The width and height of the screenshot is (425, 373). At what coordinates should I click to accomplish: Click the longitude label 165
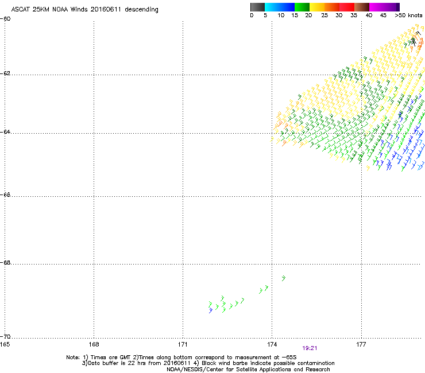[5, 344]
